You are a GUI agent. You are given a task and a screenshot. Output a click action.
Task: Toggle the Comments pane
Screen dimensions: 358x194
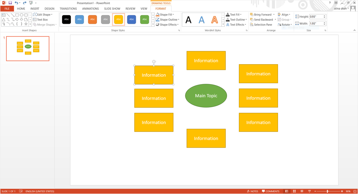(271, 191)
